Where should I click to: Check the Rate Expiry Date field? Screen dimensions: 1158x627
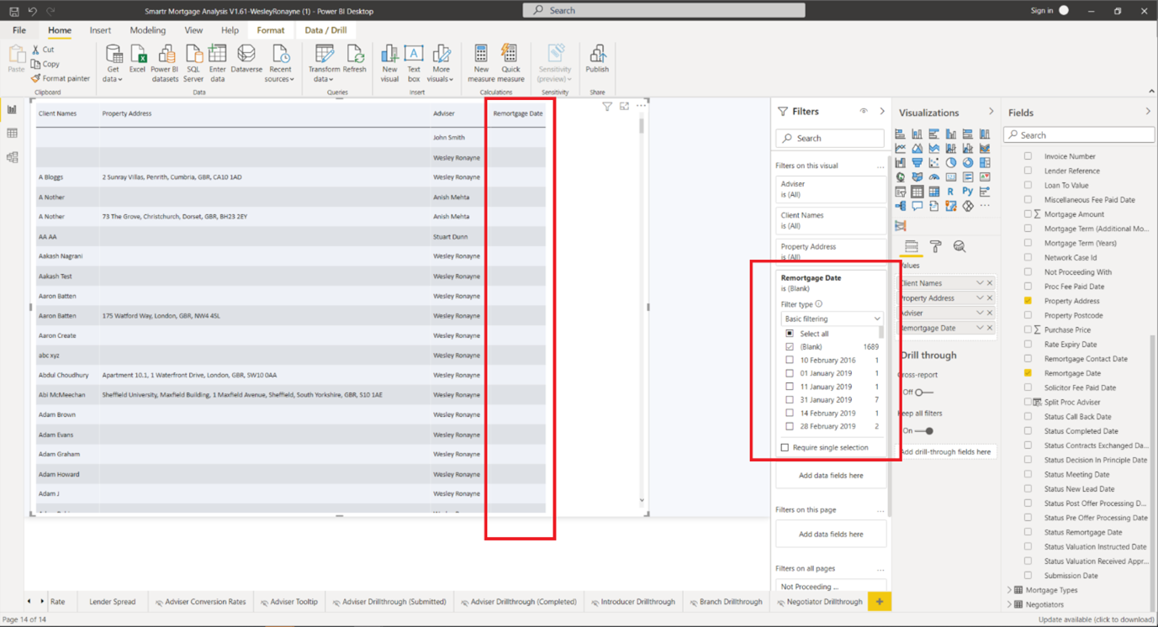1028,345
